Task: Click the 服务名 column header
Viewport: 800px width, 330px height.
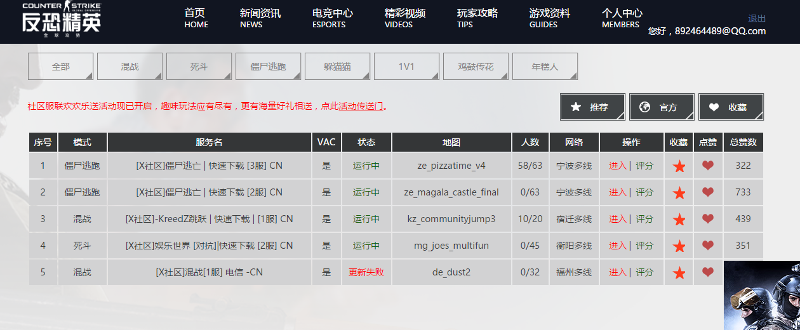Action: [x=210, y=142]
